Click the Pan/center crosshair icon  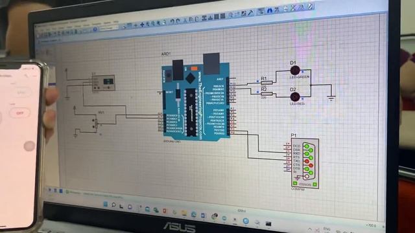[142, 25]
